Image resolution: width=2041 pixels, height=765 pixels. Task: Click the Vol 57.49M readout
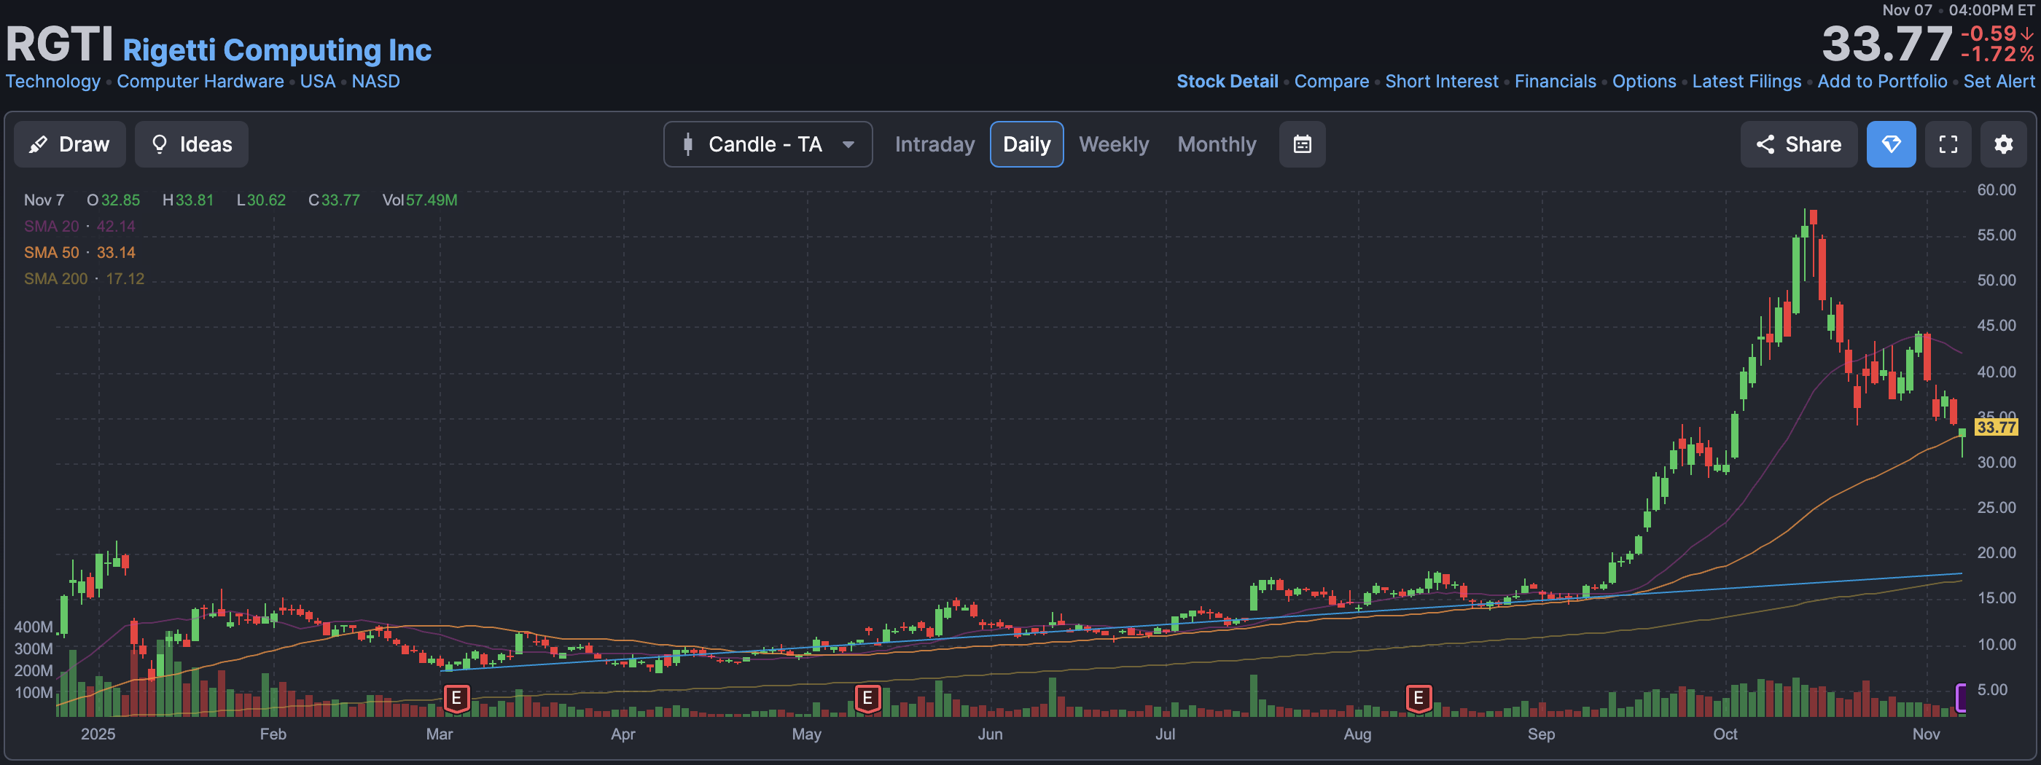419,200
